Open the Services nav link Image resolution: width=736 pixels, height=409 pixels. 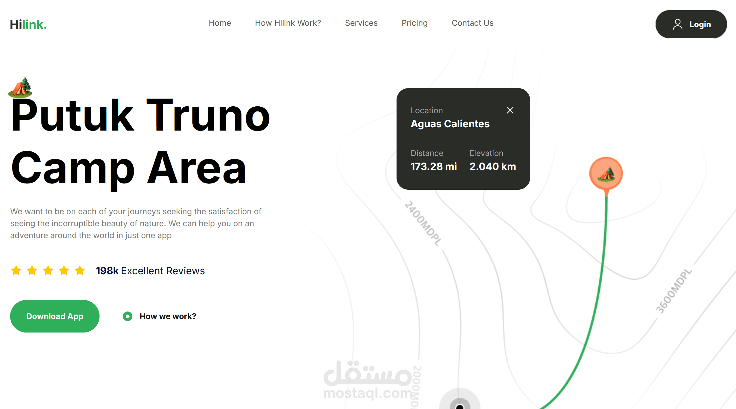coord(361,23)
